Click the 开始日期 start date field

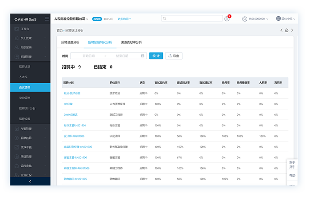(88, 56)
